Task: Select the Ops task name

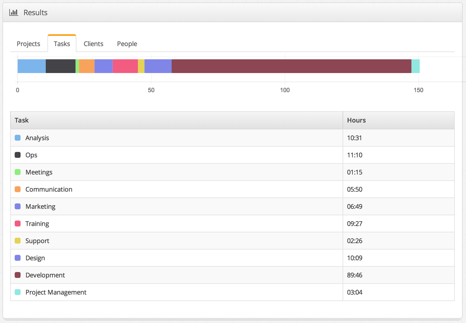Action: (31, 155)
